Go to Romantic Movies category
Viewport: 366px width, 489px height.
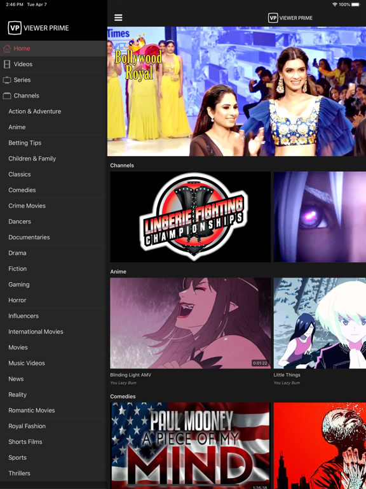tap(53, 411)
